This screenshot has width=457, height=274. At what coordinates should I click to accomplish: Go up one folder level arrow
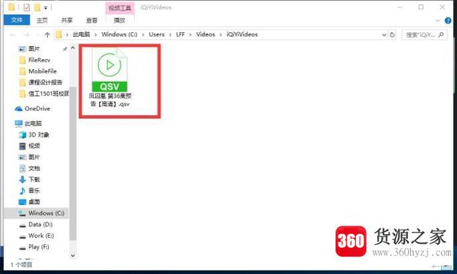coord(47,35)
